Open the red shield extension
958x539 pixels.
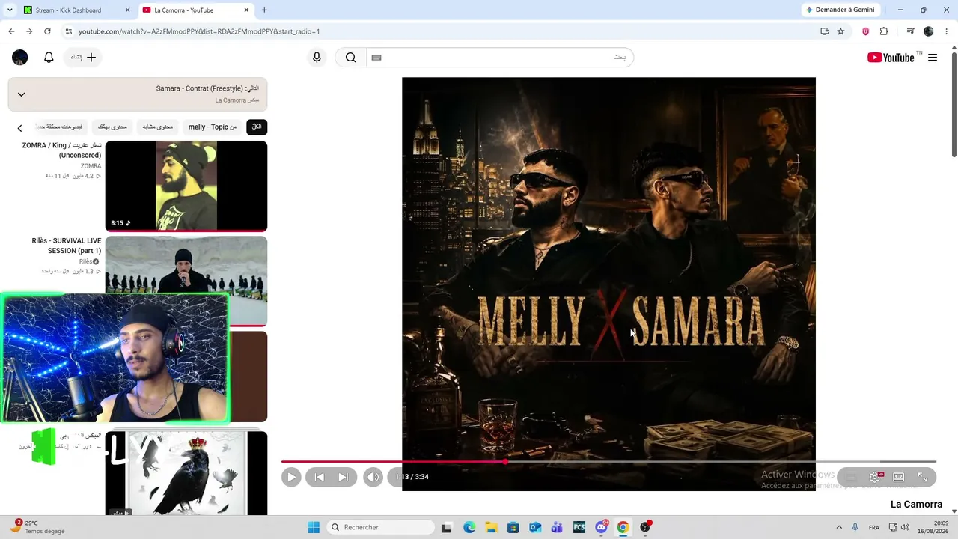click(866, 31)
